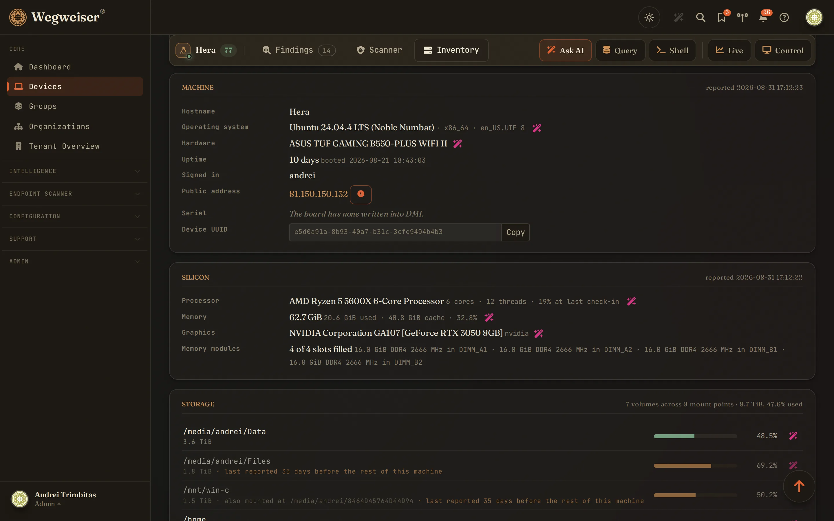This screenshot has width=834, height=521.
Task: Open Organizations in the sidebar
Action: [x=75, y=126]
